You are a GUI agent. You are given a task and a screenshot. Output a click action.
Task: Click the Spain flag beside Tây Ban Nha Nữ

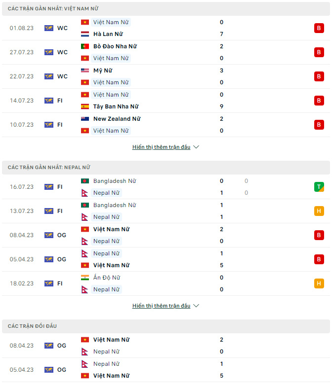(x=84, y=106)
